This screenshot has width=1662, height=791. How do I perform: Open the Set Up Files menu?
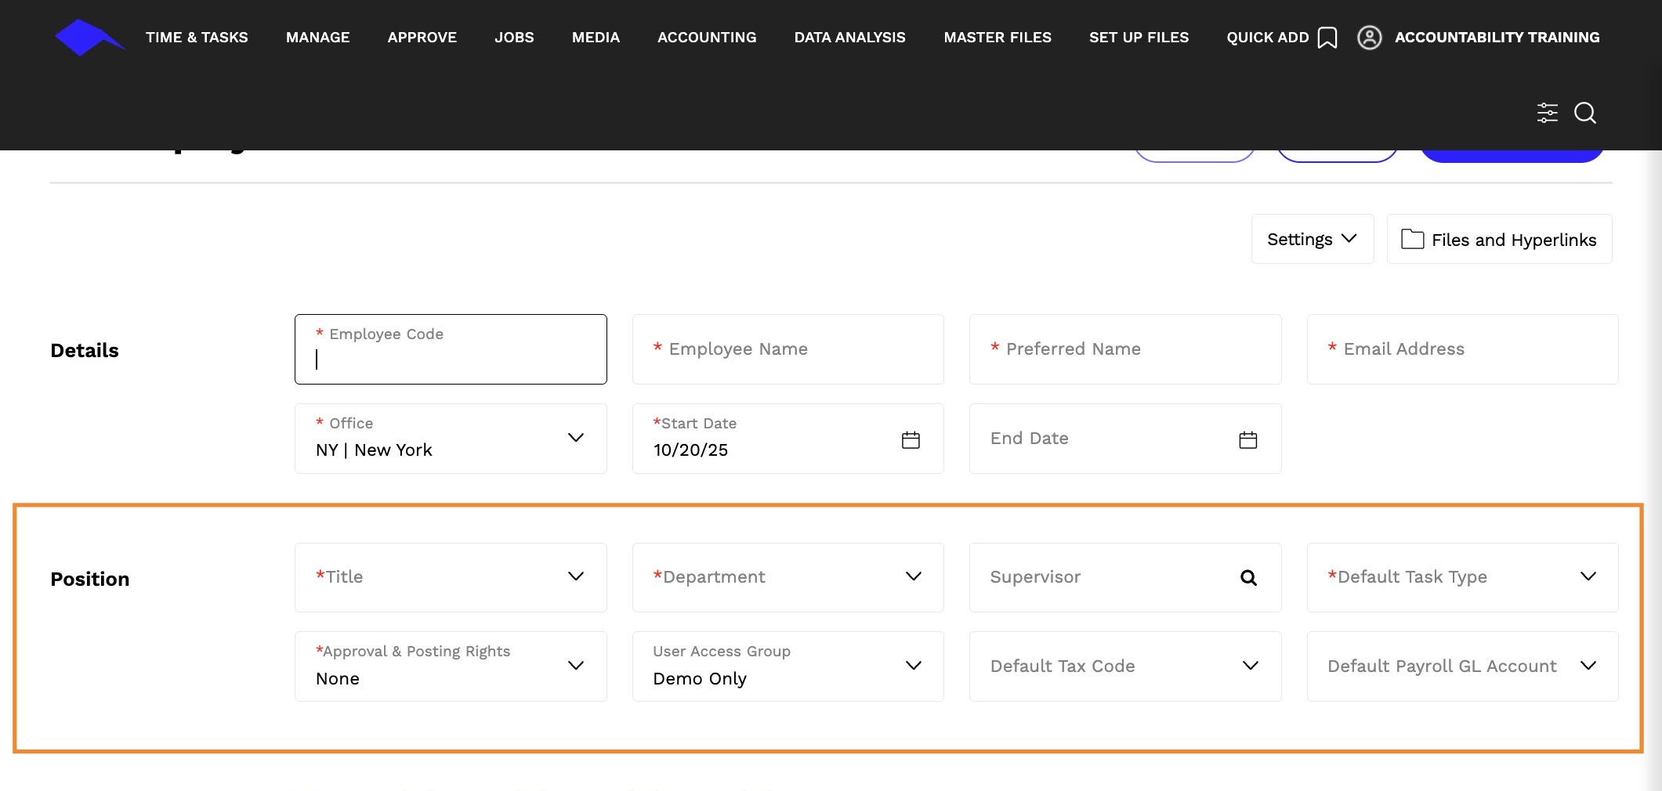(1139, 38)
